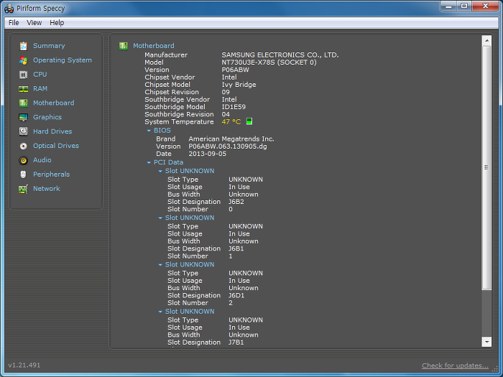Open the File menu
The height and width of the screenshot is (377, 503).
click(x=14, y=23)
